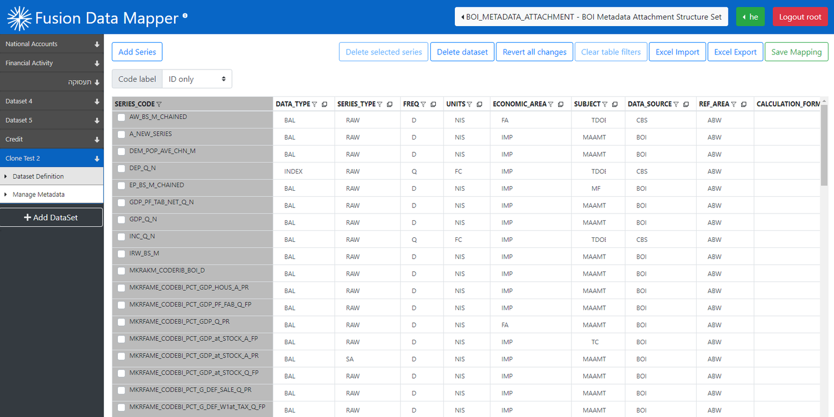Click the arrow icon on National Accounts
The width and height of the screenshot is (834, 417).
97,43
